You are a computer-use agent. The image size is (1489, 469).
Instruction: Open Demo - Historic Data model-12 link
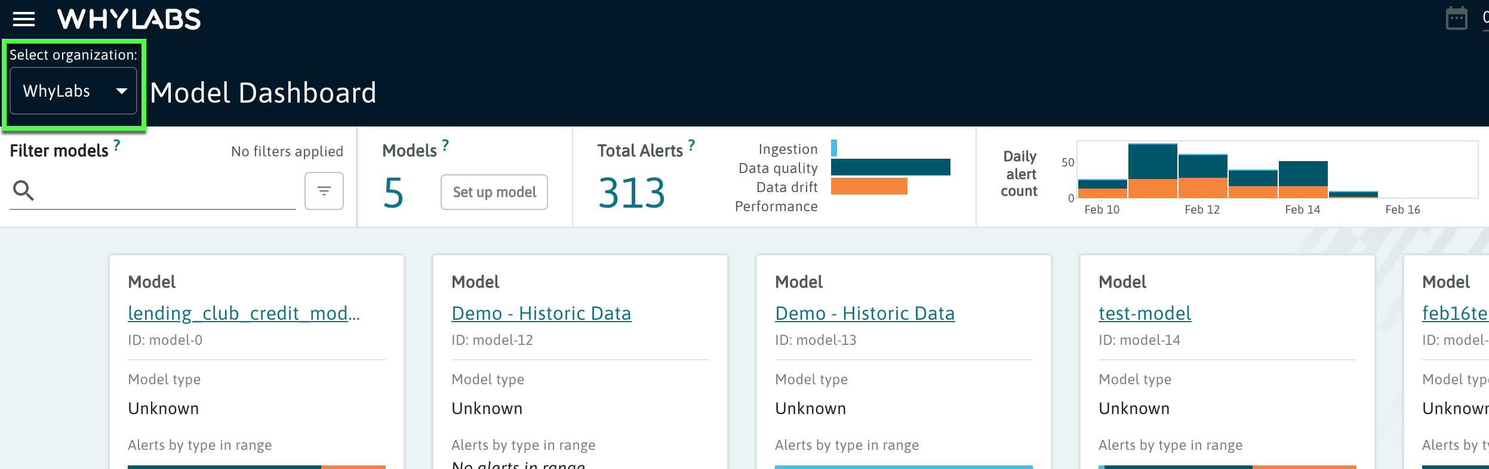541,313
